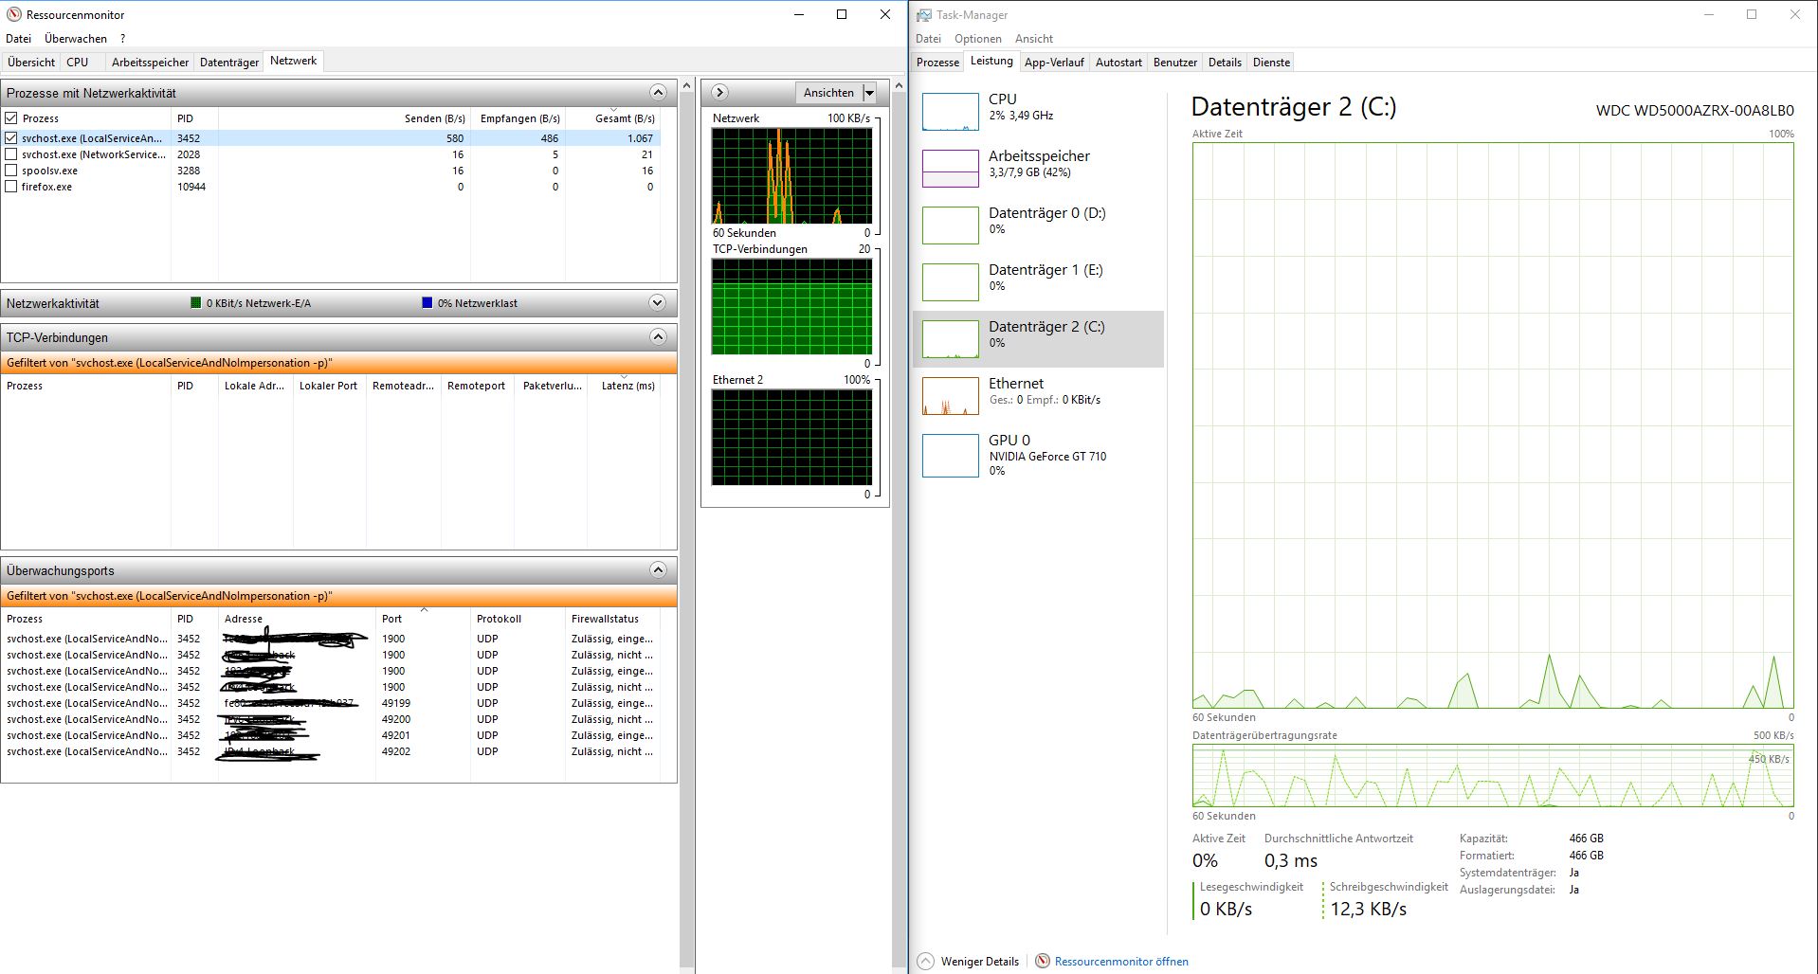Click the Datenträgerübertragungsrate graph
Image resolution: width=1818 pixels, height=974 pixels.
pos(1493,775)
